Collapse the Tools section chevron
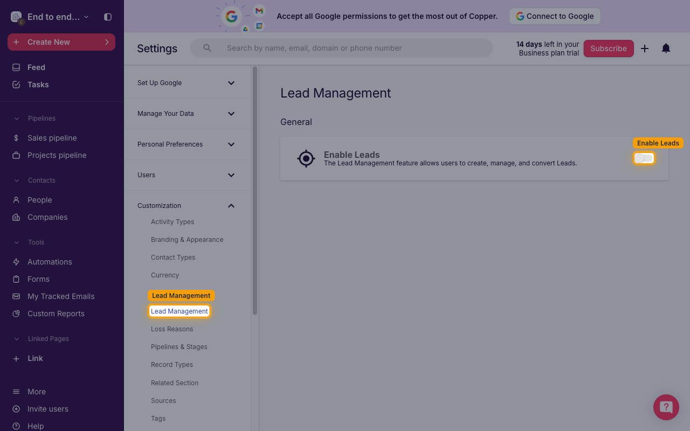 click(16, 242)
